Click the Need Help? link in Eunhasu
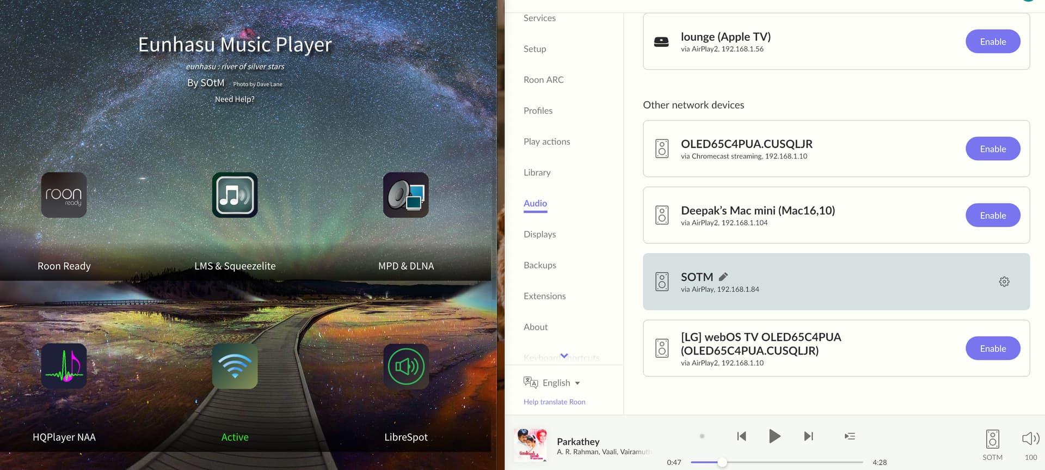 235,99
